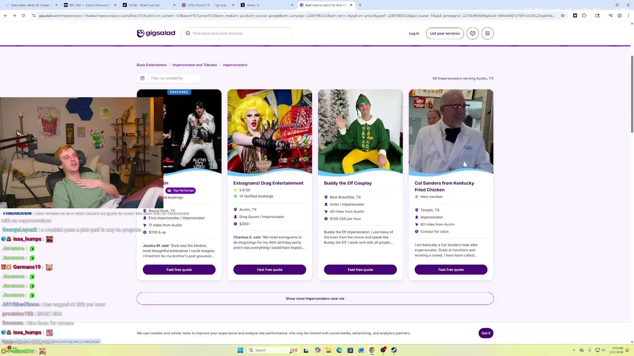The image size is (634, 356).
Task: Click the Windows taskbar Search box
Action: coord(273,350)
